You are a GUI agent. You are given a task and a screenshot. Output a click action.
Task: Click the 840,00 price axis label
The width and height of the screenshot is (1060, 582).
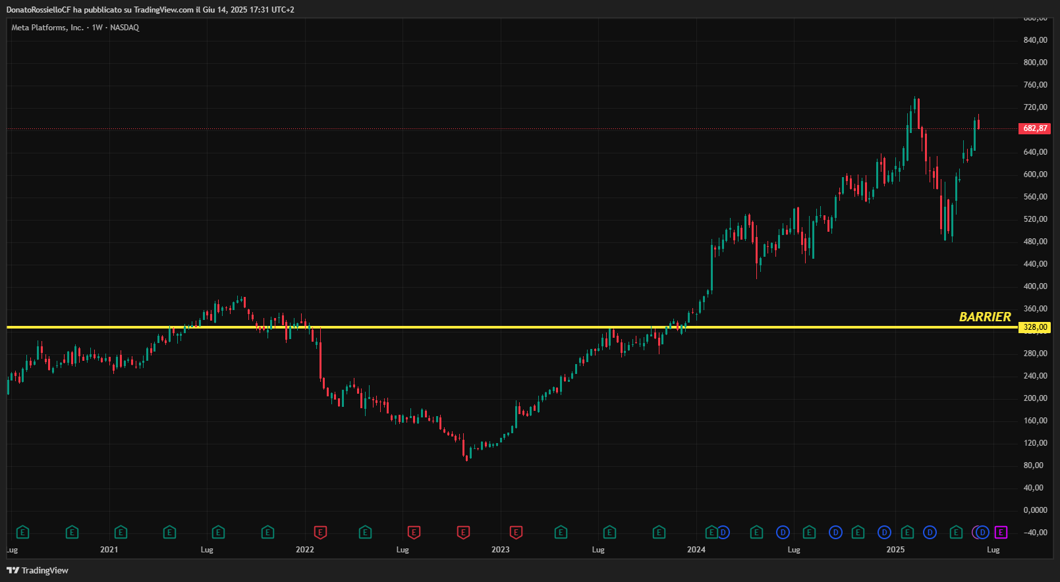coord(1035,40)
